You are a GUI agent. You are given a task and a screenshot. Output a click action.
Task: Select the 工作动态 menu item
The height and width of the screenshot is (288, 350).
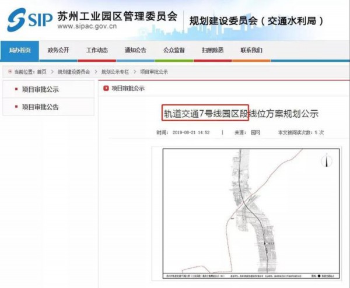coord(97,50)
